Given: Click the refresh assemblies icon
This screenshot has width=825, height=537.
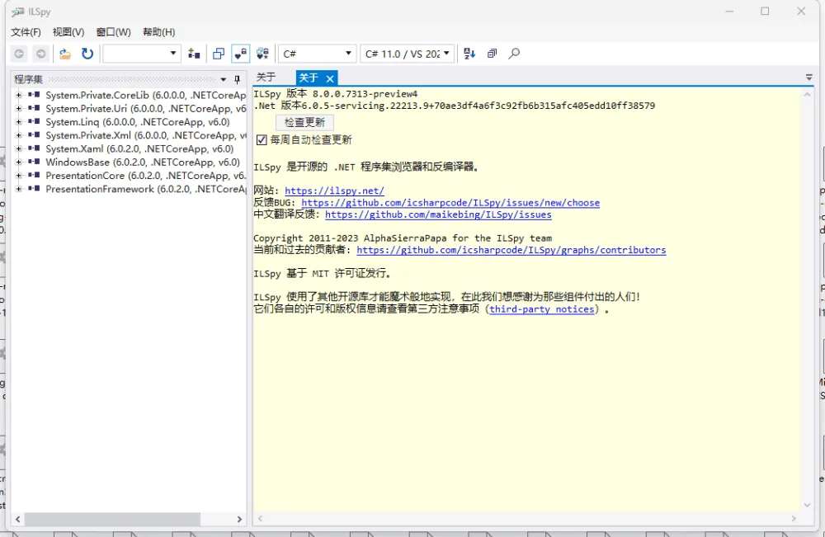Looking at the screenshot, I should pyautogui.click(x=87, y=53).
